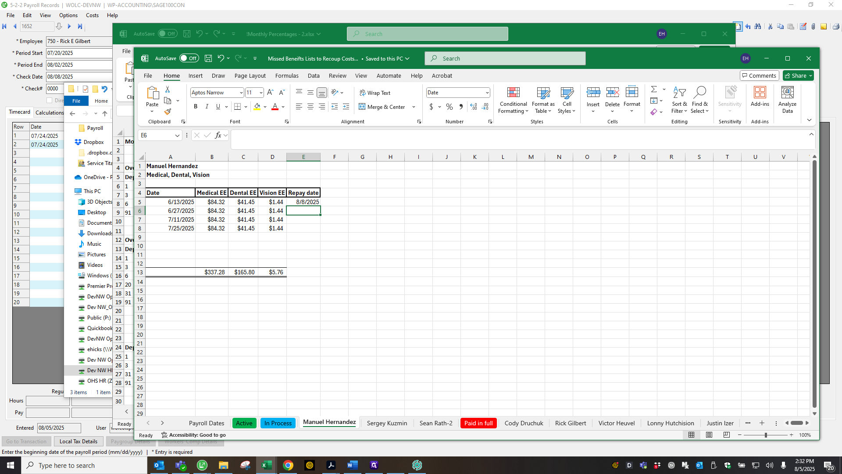The height and width of the screenshot is (474, 842).
Task: Click the vertical scrollbar of the worksheet
Action: [x=814, y=285]
